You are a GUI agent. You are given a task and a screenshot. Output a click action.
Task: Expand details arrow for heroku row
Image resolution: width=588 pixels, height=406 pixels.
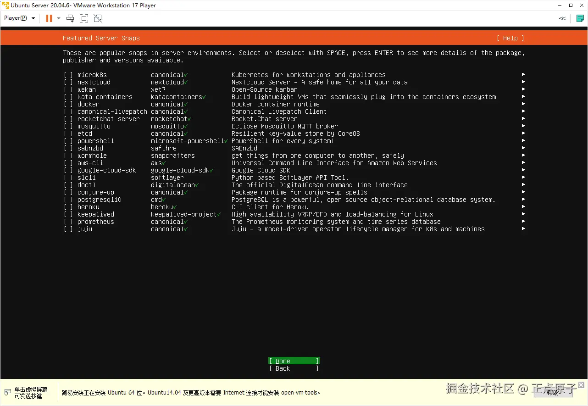click(x=523, y=206)
